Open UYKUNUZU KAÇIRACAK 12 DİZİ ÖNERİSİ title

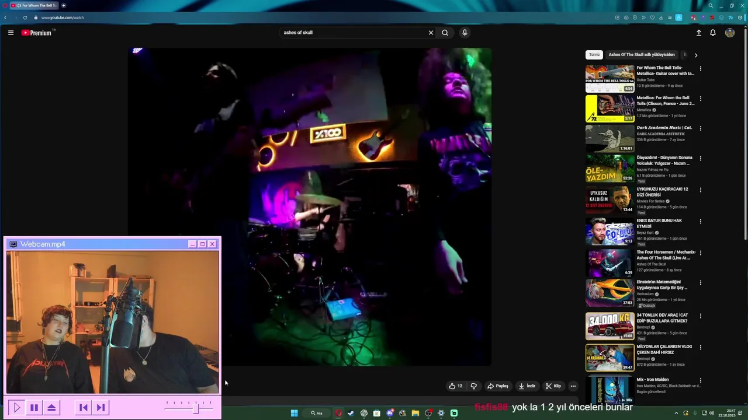click(663, 192)
